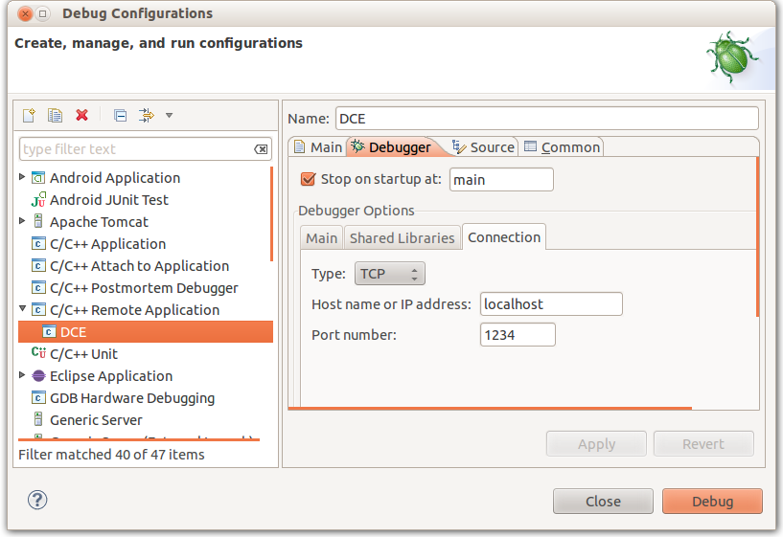
Task: Collapse the C/C++ Remote Application node
Action: pyautogui.click(x=22, y=308)
